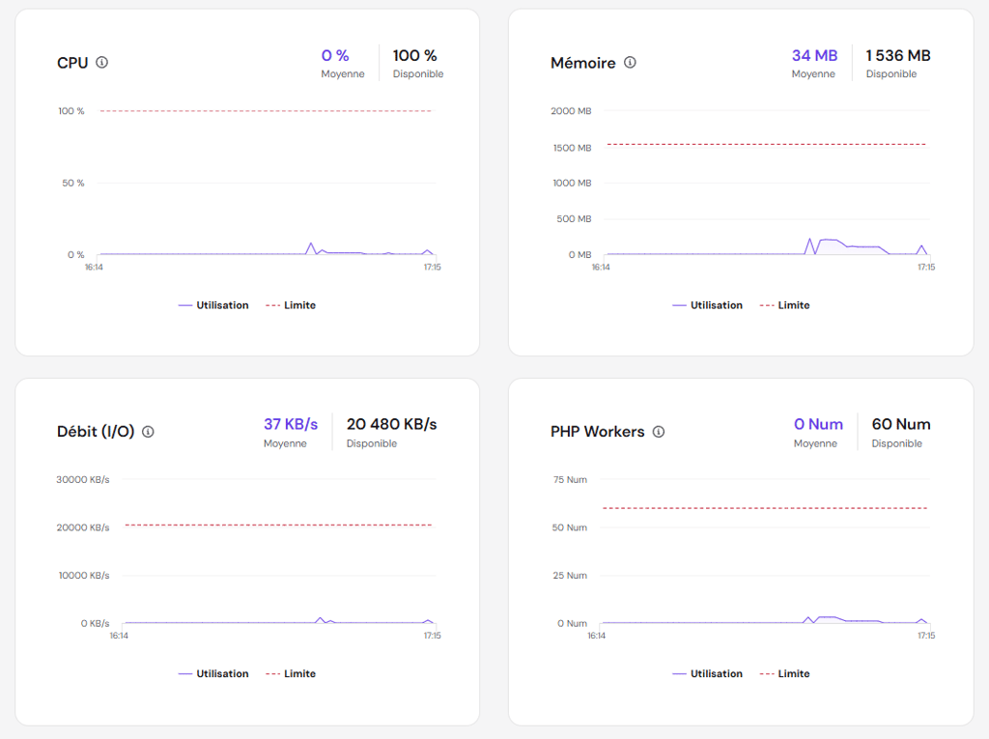Image resolution: width=989 pixels, height=739 pixels.
Task: Click the memory usage peak in Mémoire chart
Action: pos(810,240)
